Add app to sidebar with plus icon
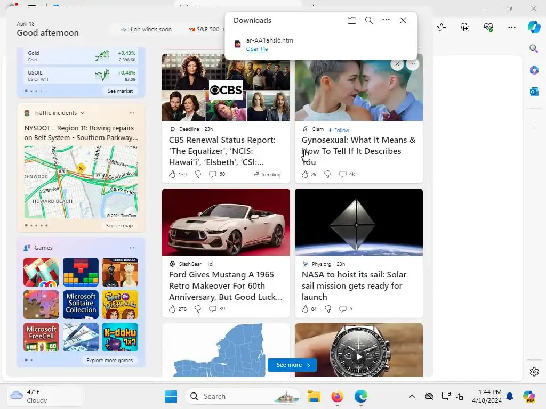546x409 pixels. pos(534,126)
